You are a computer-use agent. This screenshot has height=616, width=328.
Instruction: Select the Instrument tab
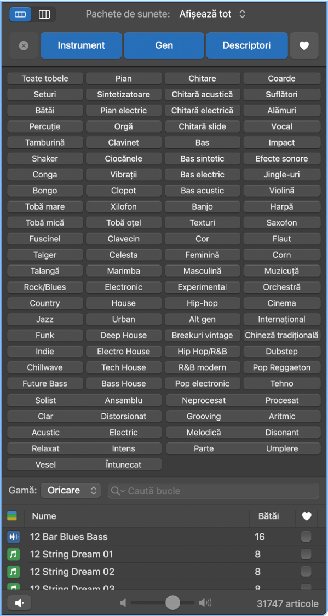[x=81, y=45]
